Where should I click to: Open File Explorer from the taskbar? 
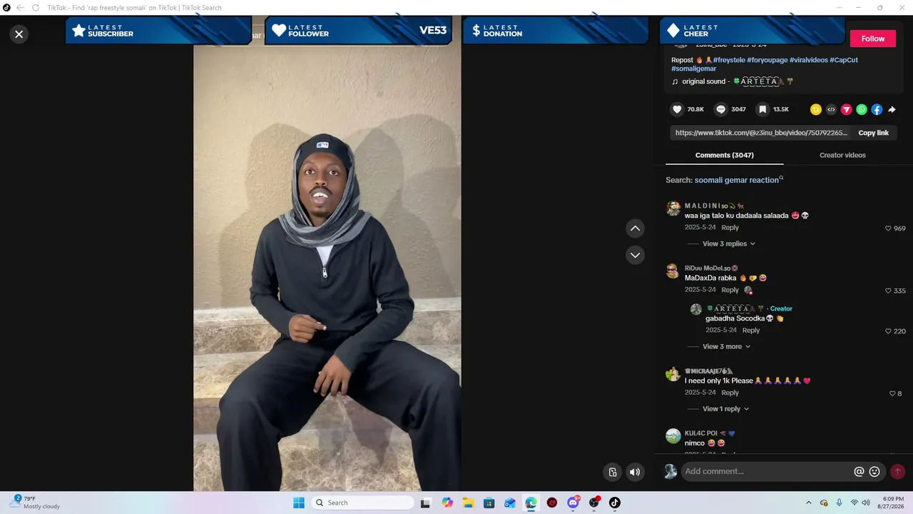coord(468,503)
